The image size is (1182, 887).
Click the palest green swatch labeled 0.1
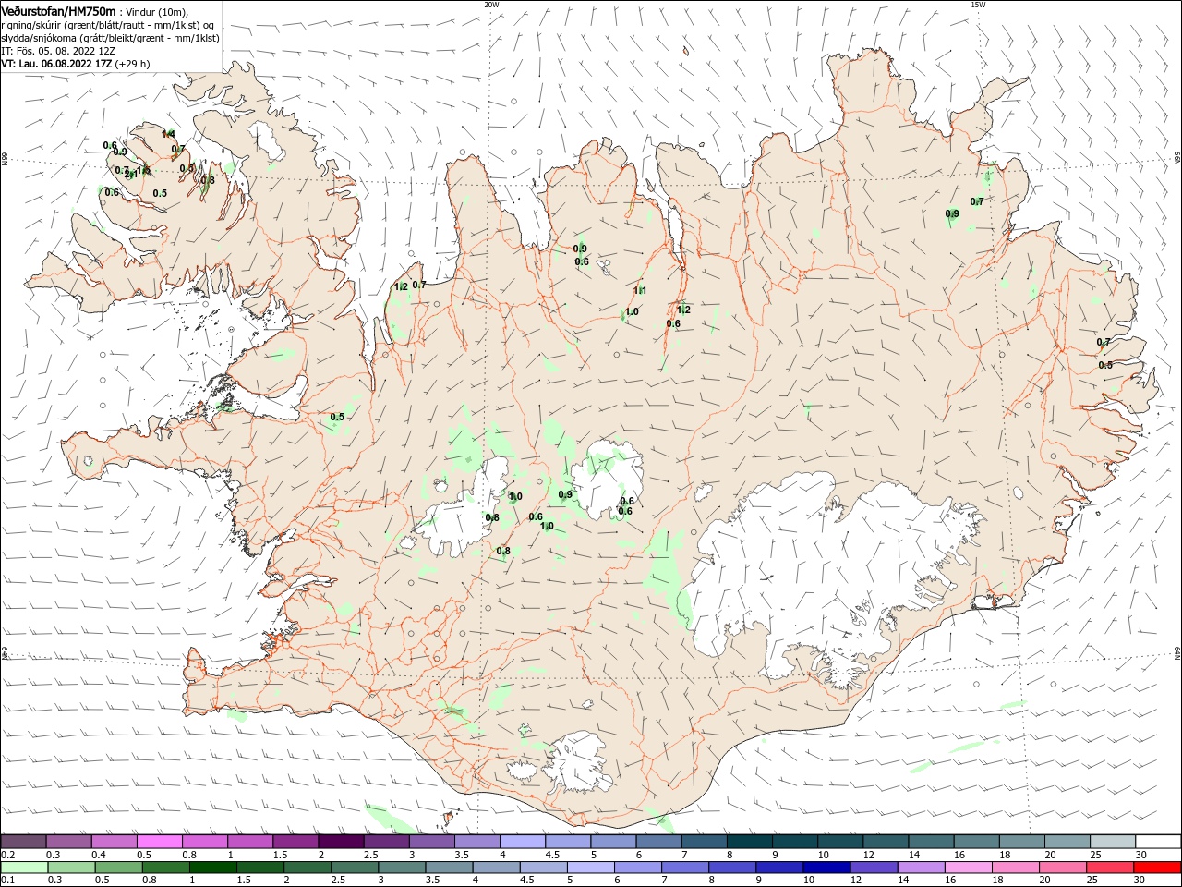pos(24,868)
